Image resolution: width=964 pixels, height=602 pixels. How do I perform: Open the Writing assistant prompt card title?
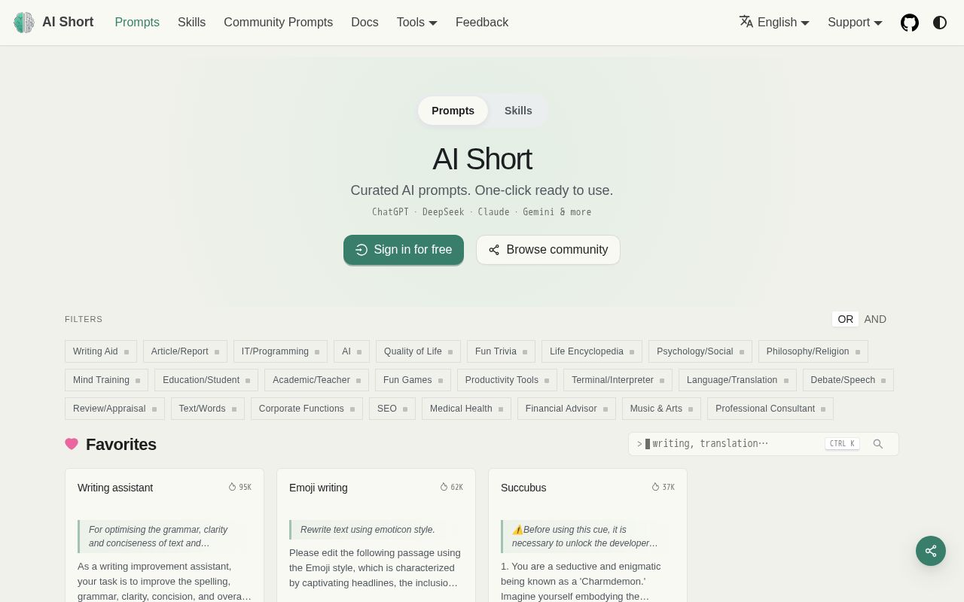[115, 488]
